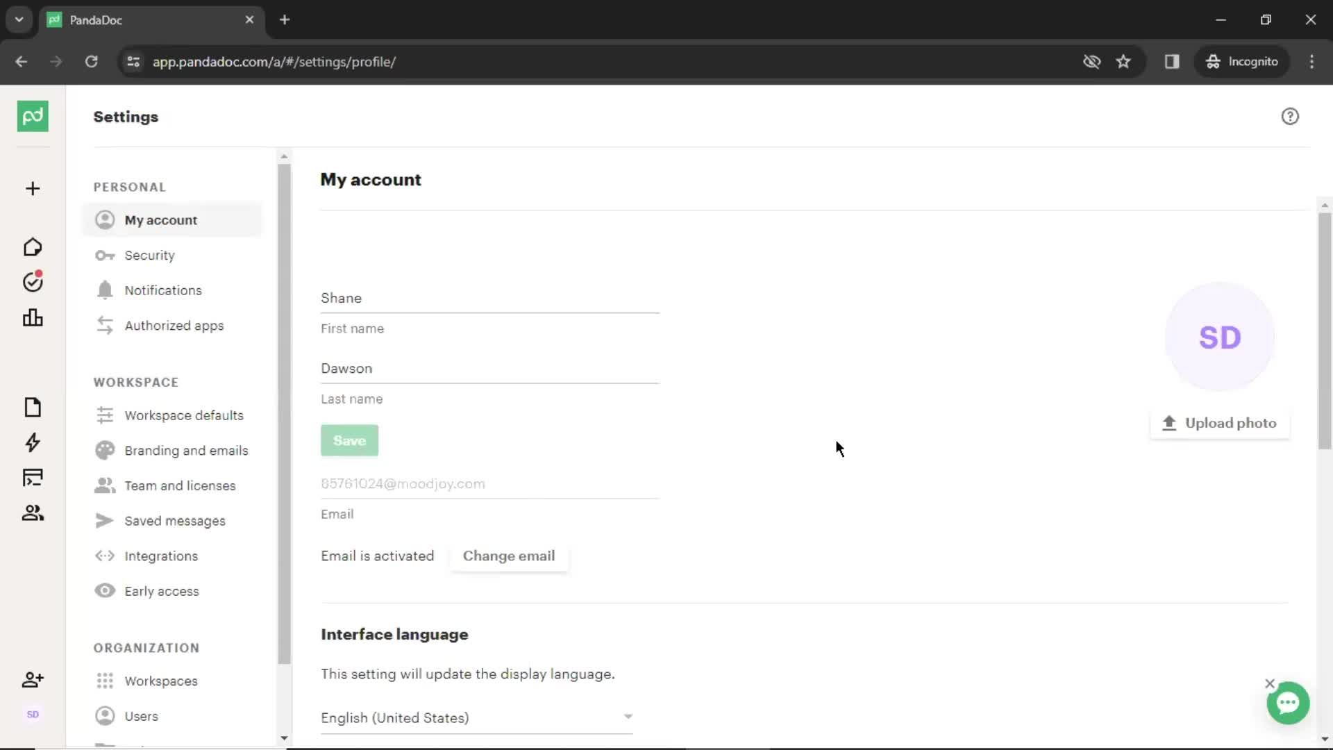Toggle the incognito mode indicator in browser
This screenshot has width=1333, height=750.
pos(1242,61)
